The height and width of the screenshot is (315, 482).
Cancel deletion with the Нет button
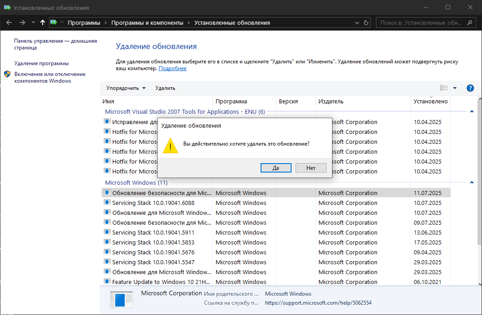[x=311, y=168]
